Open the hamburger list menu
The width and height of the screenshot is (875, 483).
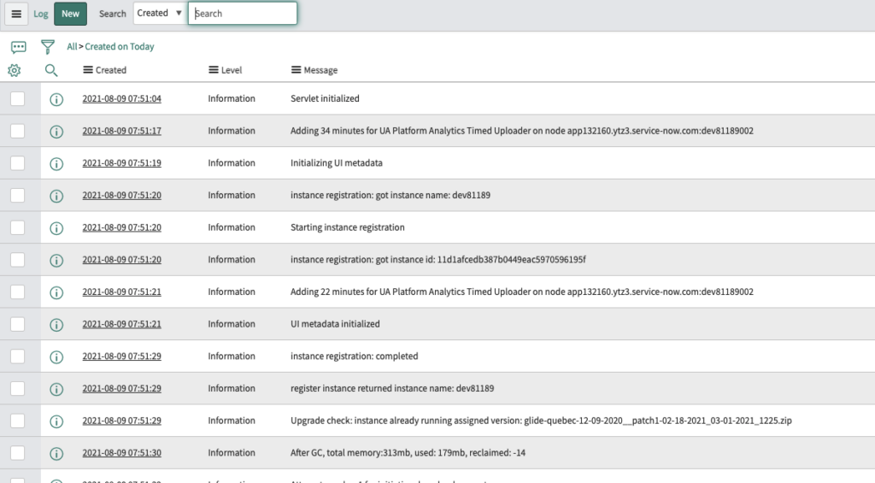click(x=16, y=14)
